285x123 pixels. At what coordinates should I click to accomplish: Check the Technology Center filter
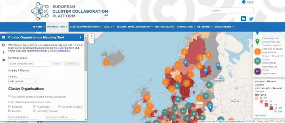click(x=34, y=111)
